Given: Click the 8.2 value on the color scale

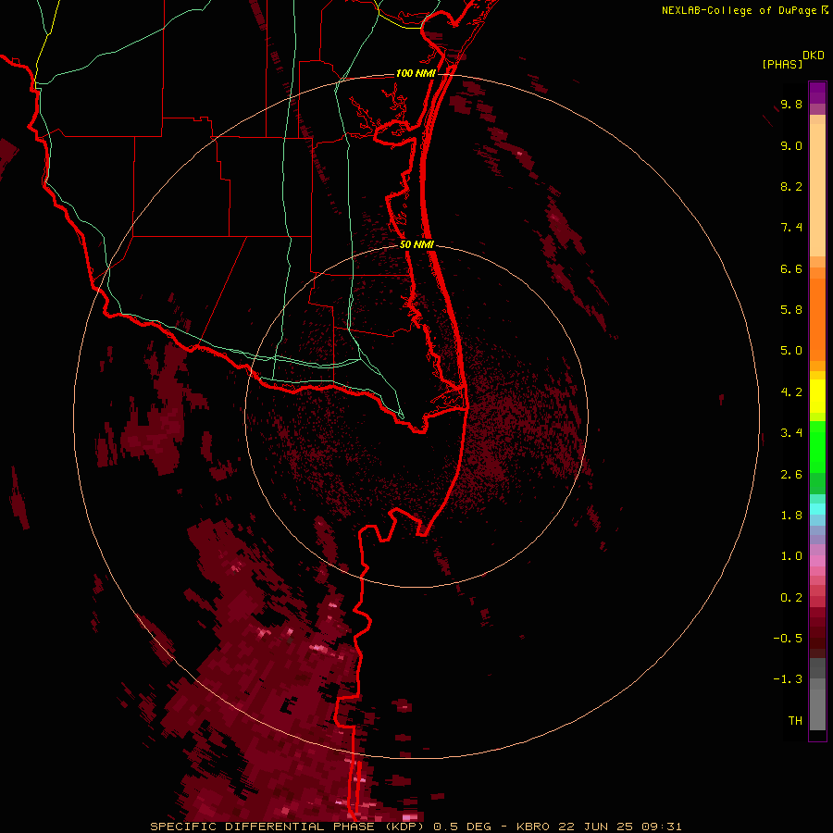Looking at the screenshot, I should click(791, 186).
